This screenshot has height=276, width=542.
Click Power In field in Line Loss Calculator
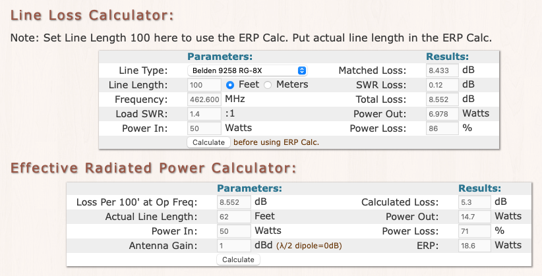pos(204,128)
